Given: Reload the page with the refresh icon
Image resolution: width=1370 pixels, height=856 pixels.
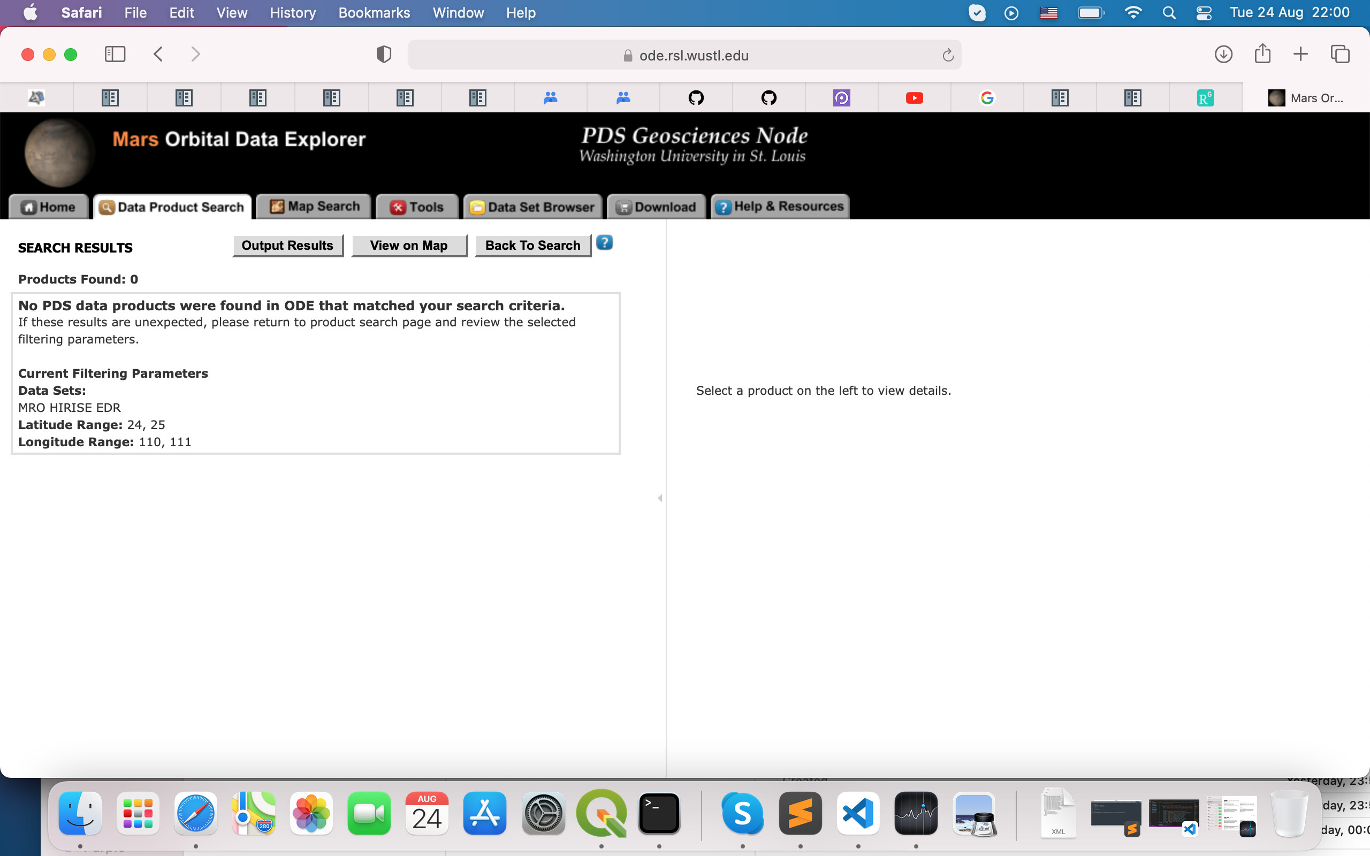Looking at the screenshot, I should tap(948, 56).
